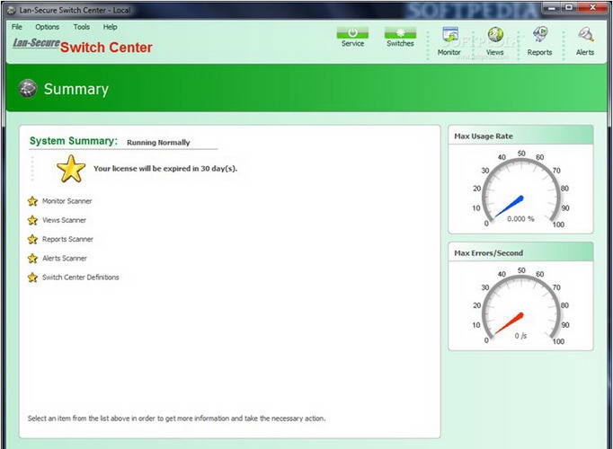Screen dimensions: 613x449
Task: Select Views Scanner list item
Action: pyautogui.click(x=64, y=220)
